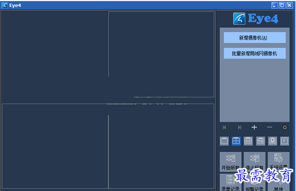Viewport: 296px width, 191px height.
Task: Maximize the Eye4 window
Action: [282, 5]
